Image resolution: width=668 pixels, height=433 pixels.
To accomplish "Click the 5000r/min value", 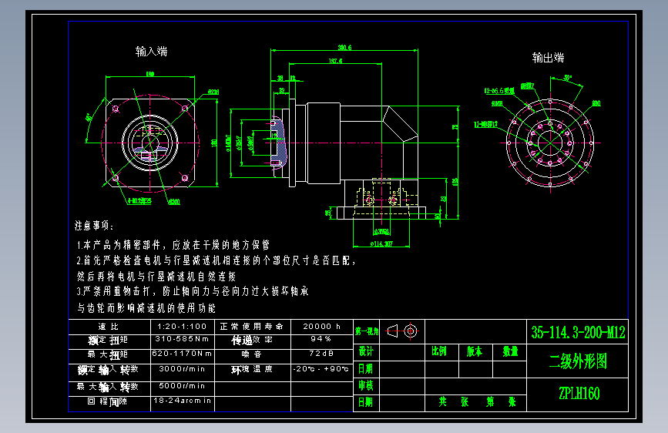I will coord(182,386).
